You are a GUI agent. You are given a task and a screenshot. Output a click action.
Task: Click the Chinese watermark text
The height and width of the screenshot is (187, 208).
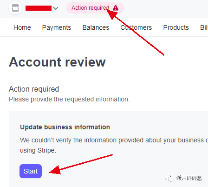coord(189,178)
